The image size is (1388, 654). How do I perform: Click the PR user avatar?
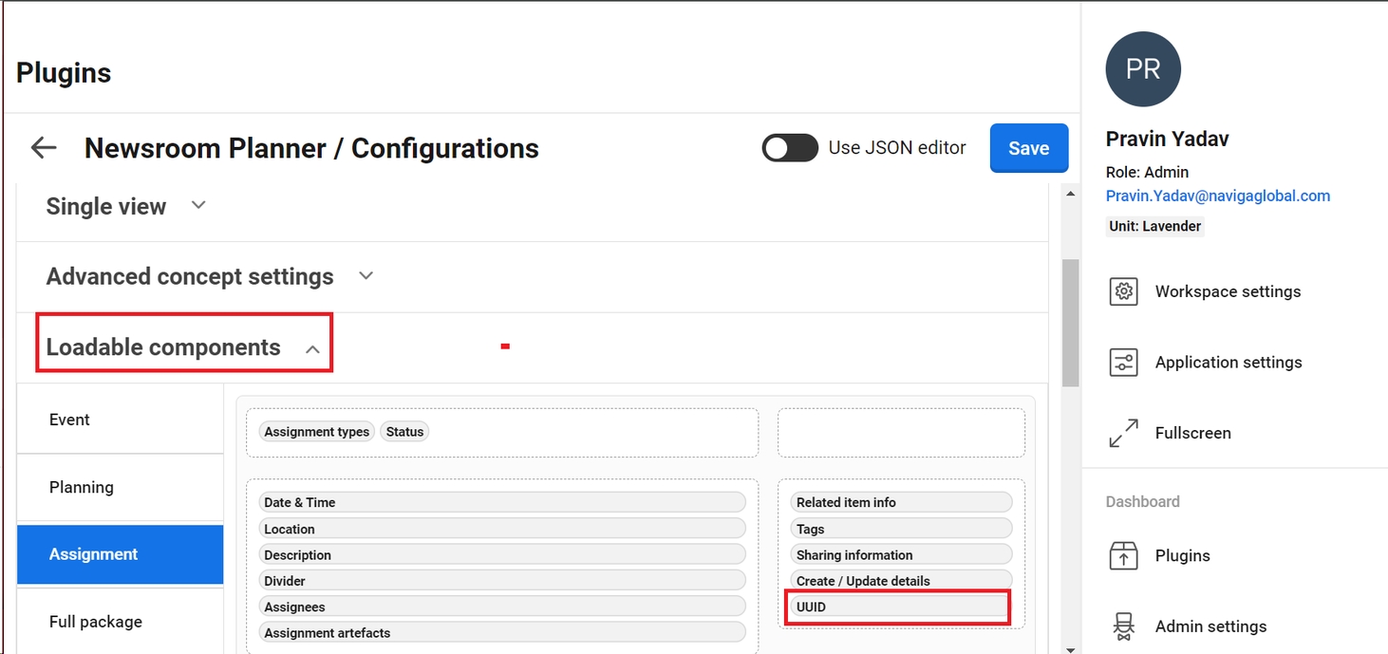(1143, 69)
